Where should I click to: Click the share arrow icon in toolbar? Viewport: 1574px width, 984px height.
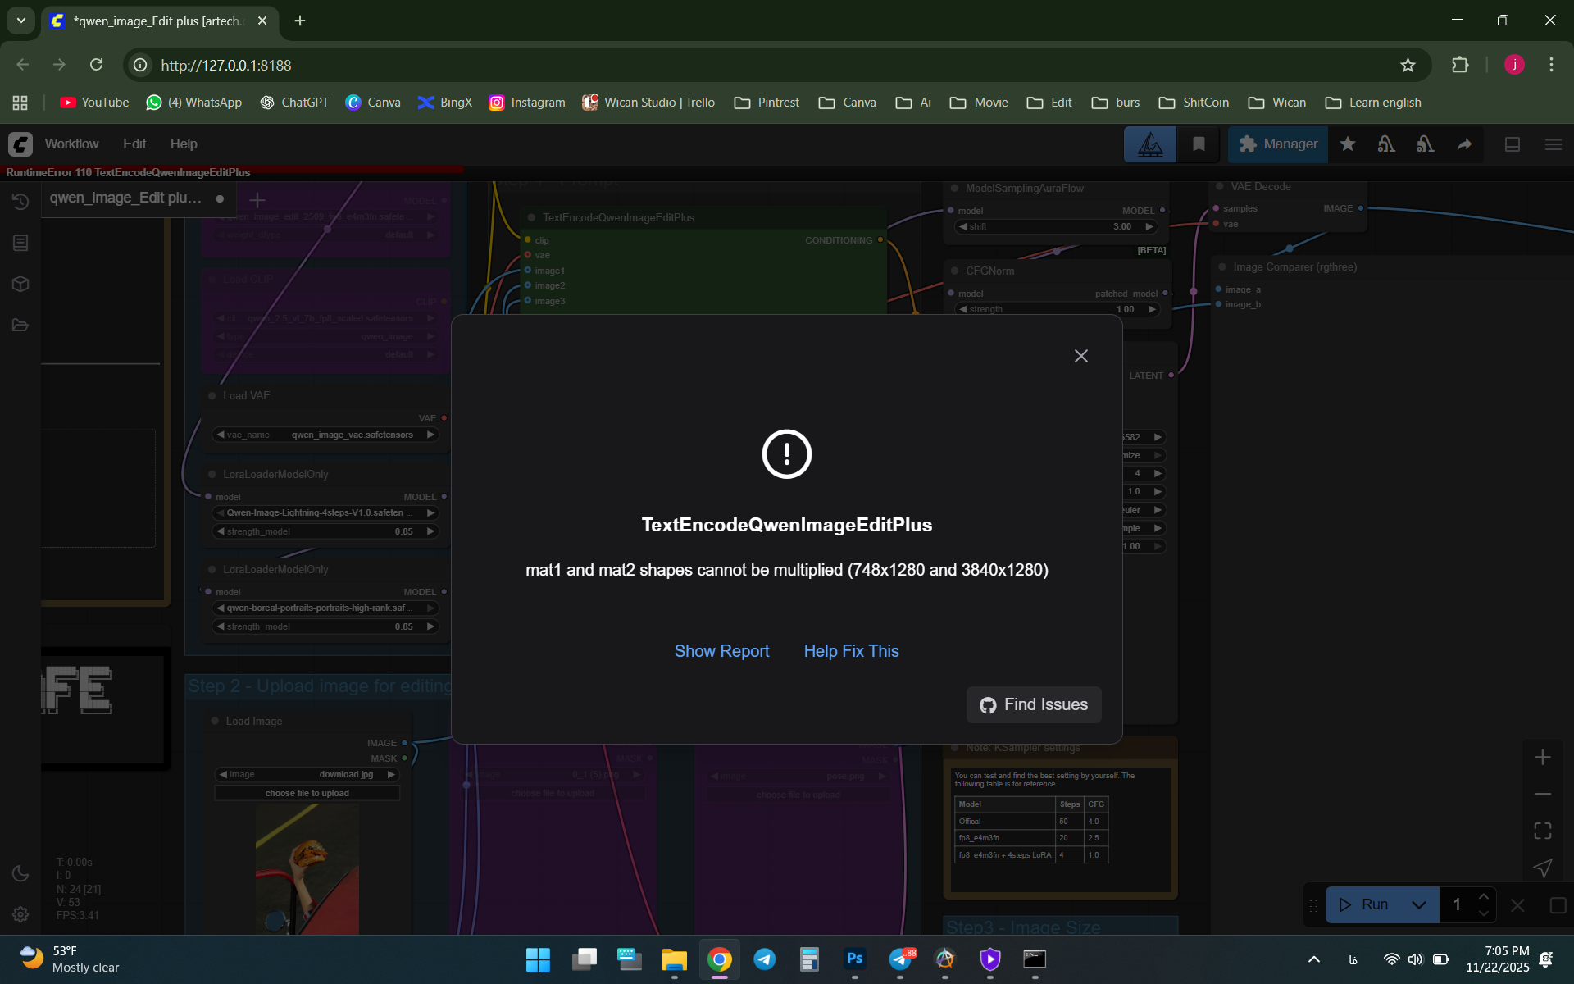coord(1464,144)
